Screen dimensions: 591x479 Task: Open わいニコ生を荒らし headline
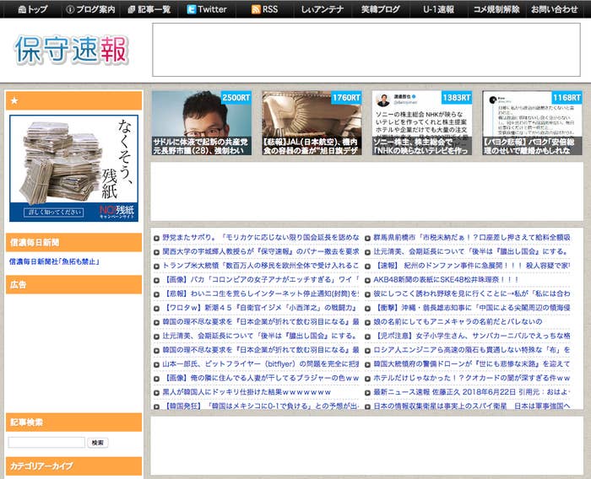coord(260,293)
